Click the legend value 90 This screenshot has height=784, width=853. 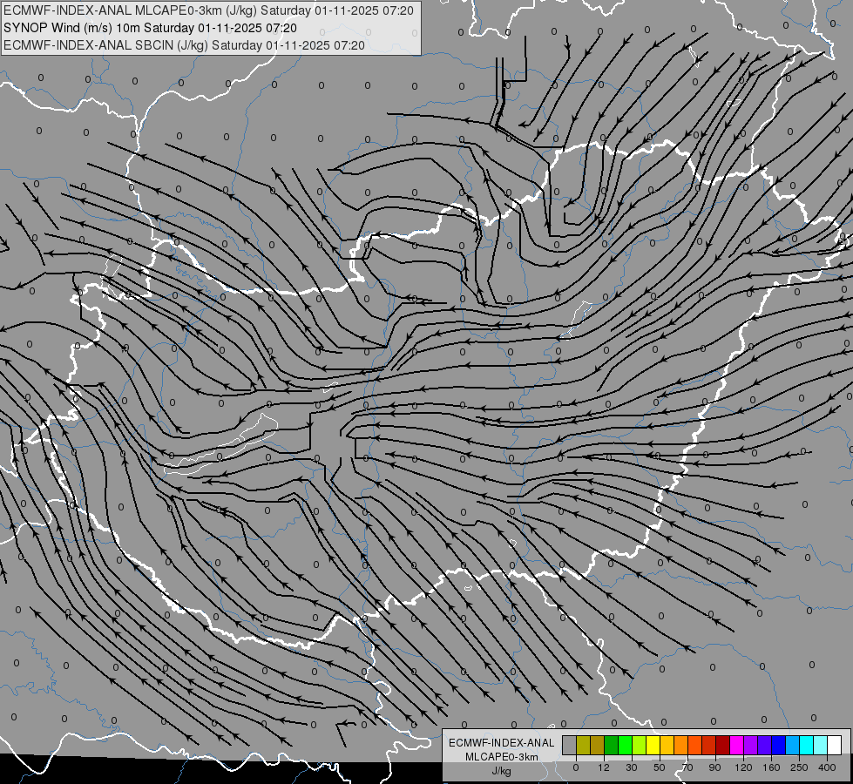(714, 767)
